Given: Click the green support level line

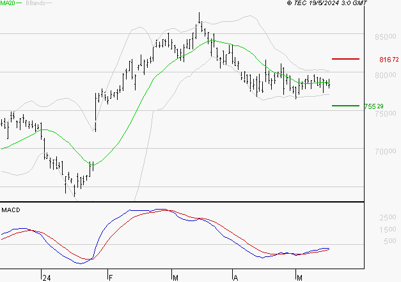Looking at the screenshot, I should (x=345, y=106).
